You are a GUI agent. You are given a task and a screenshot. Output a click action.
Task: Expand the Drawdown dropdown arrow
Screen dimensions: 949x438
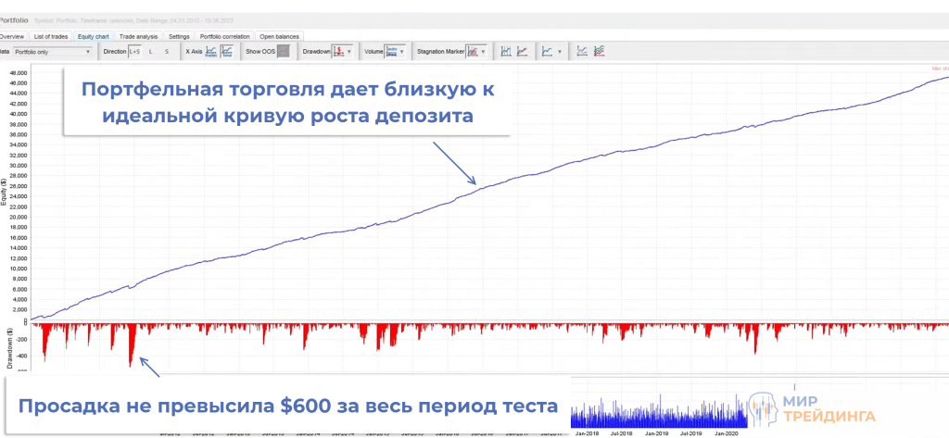click(x=349, y=52)
